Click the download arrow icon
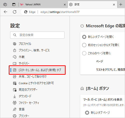Image resolution: width=125 pixels, height=118 pixels. tap(14, 96)
